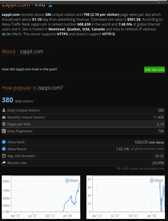Click the Daily Pageviews document icon
Screen dimensions: 168x221
[4, 131]
